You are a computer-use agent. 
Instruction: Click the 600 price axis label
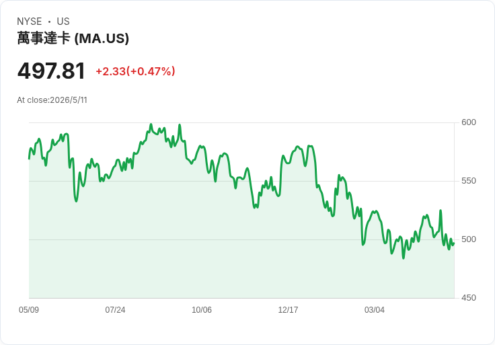tap(469, 122)
